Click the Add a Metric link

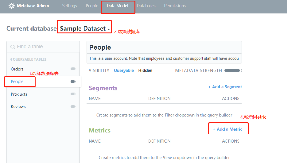(x=228, y=129)
